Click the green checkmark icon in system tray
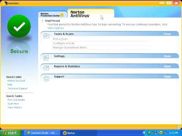Image resolution: width=182 pixels, height=136 pixels. click(149, 133)
